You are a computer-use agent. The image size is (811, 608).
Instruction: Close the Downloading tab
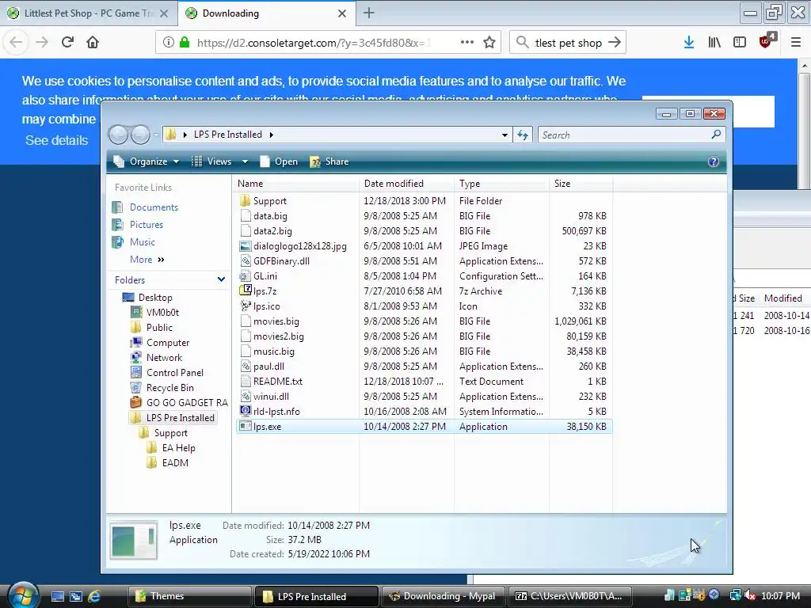click(x=342, y=13)
